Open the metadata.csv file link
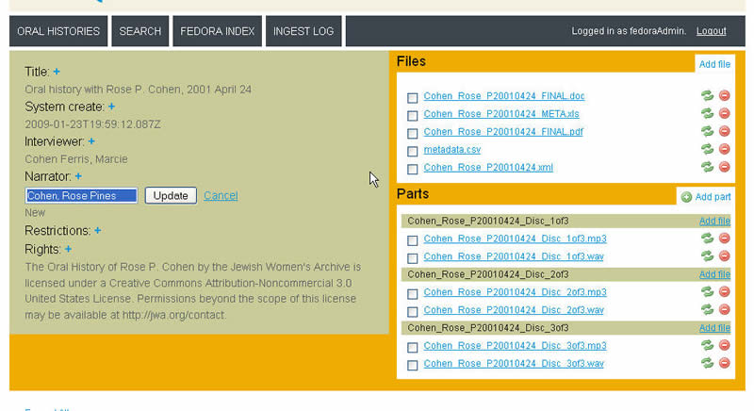This screenshot has height=411, width=754. 452,150
